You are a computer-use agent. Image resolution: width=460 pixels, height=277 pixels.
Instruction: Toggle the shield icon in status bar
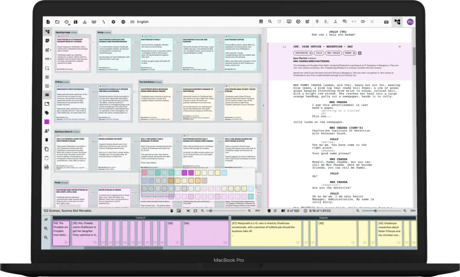tap(269, 210)
